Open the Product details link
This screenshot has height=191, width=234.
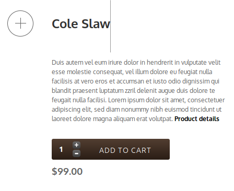point(197,119)
